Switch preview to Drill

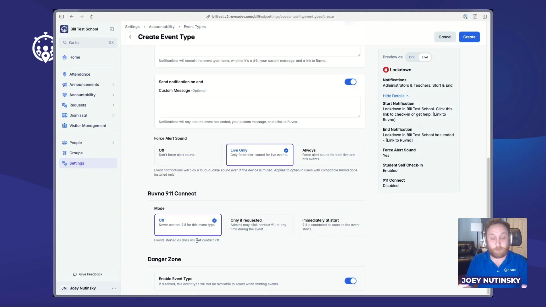point(412,57)
